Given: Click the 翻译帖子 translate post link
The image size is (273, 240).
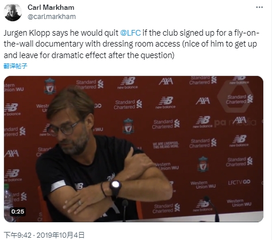Looking at the screenshot, I should click(16, 66).
